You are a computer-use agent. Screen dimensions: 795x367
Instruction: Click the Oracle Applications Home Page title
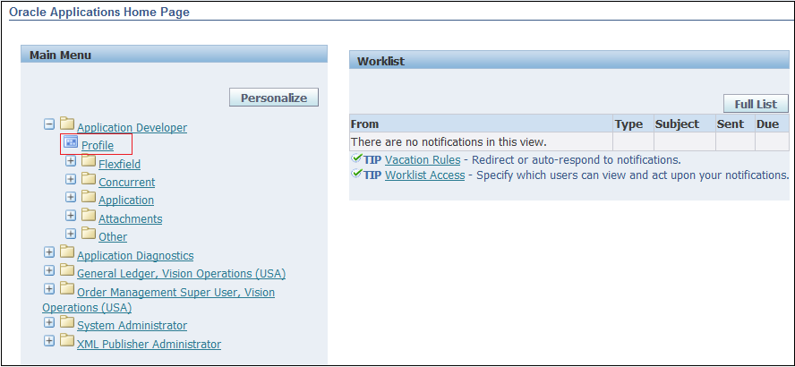pos(99,12)
